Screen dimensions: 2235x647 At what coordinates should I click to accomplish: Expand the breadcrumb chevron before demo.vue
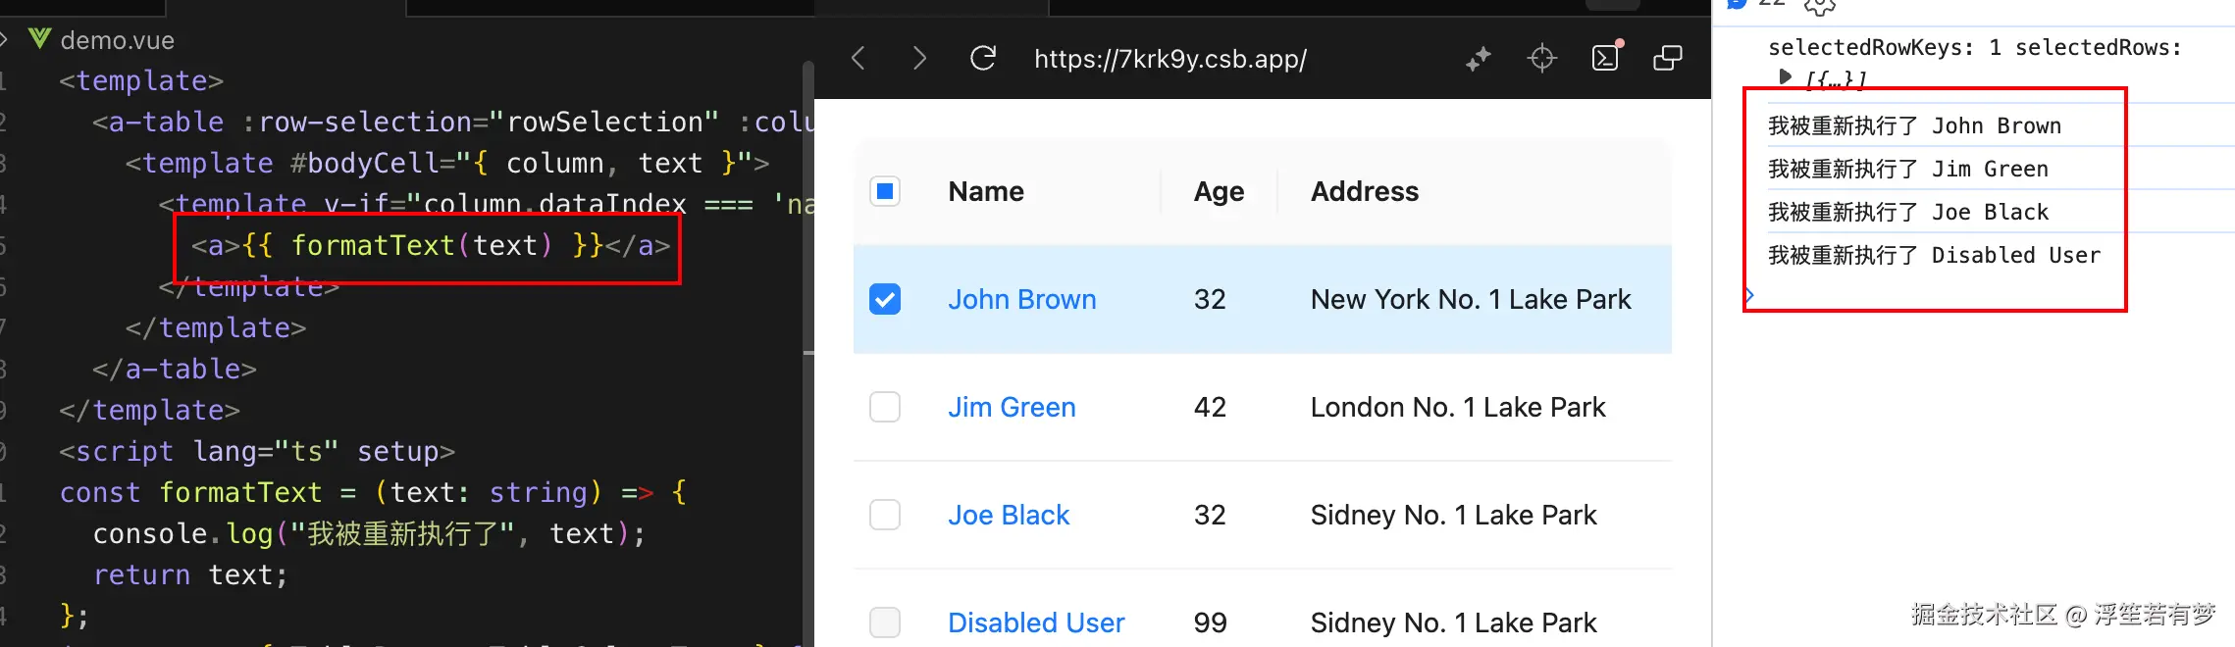click(5, 40)
